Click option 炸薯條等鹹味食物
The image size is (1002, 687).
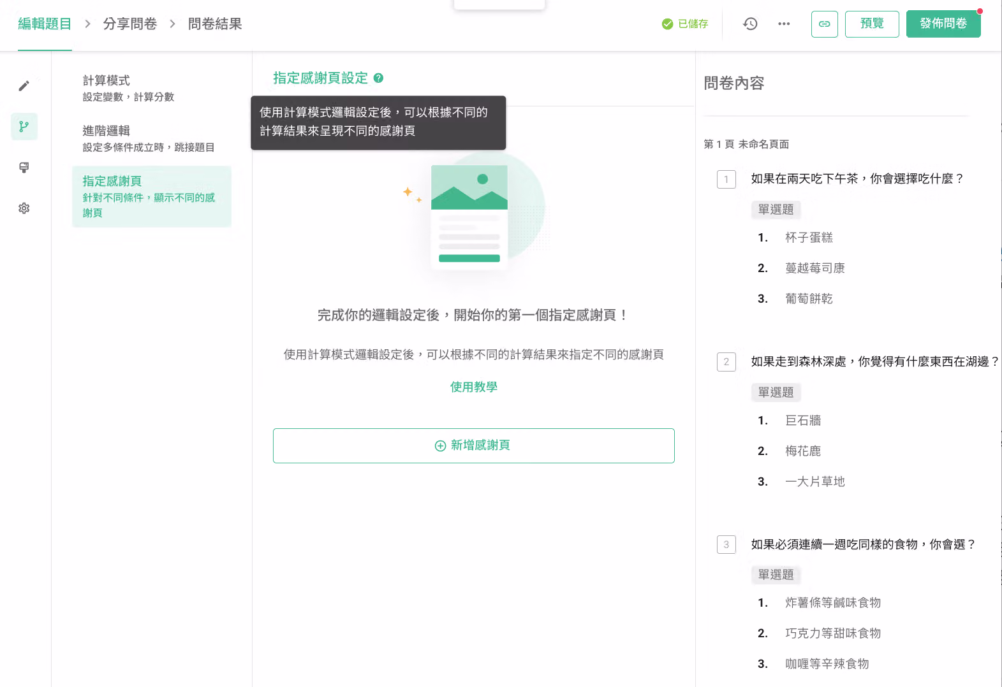click(x=833, y=603)
